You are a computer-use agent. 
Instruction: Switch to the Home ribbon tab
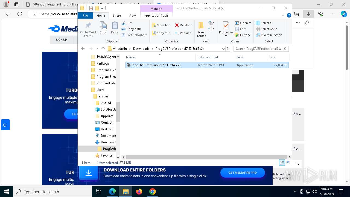101,16
